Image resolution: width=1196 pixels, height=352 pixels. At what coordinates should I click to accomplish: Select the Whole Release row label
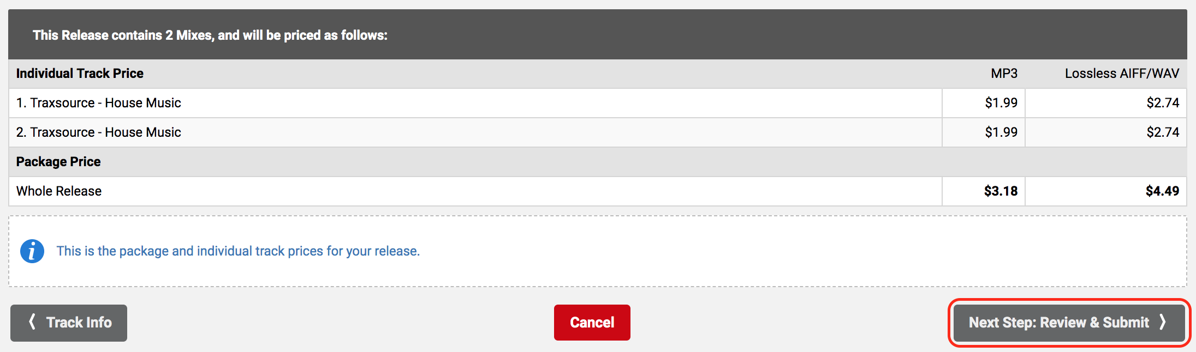pos(59,191)
